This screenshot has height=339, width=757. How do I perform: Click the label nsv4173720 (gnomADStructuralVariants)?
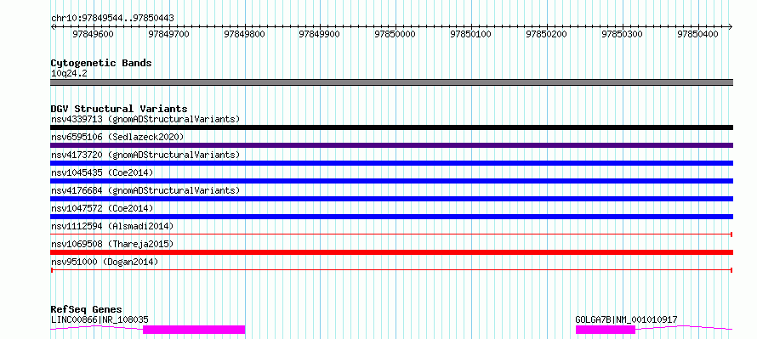(x=145, y=155)
